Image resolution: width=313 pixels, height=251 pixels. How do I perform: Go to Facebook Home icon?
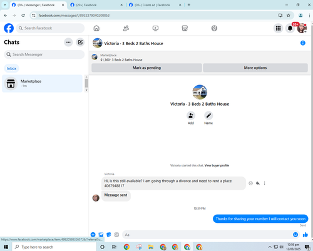click(96, 28)
